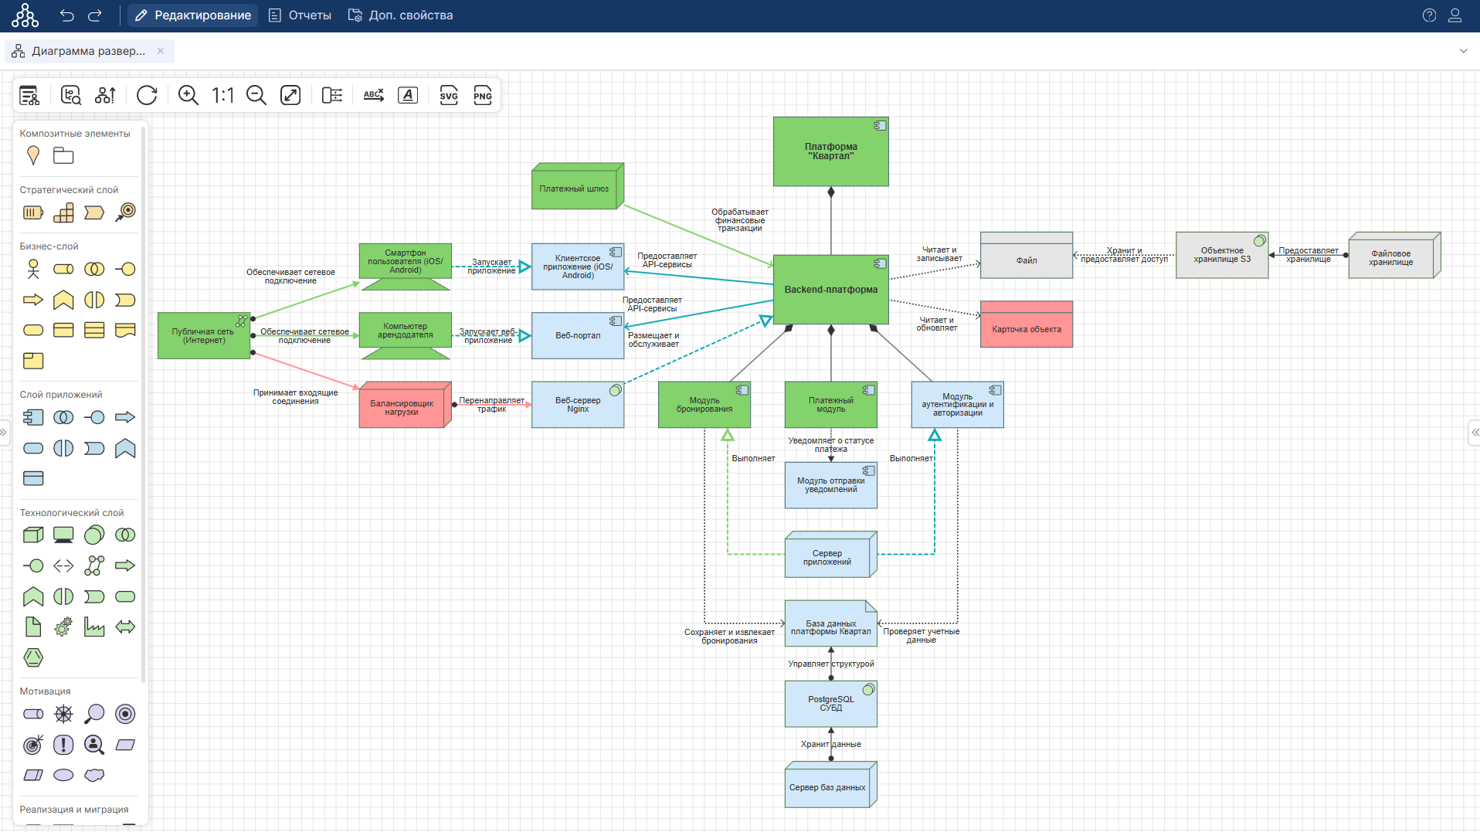Open the Отчеты menu
The image size is (1480, 832).
(x=300, y=15)
